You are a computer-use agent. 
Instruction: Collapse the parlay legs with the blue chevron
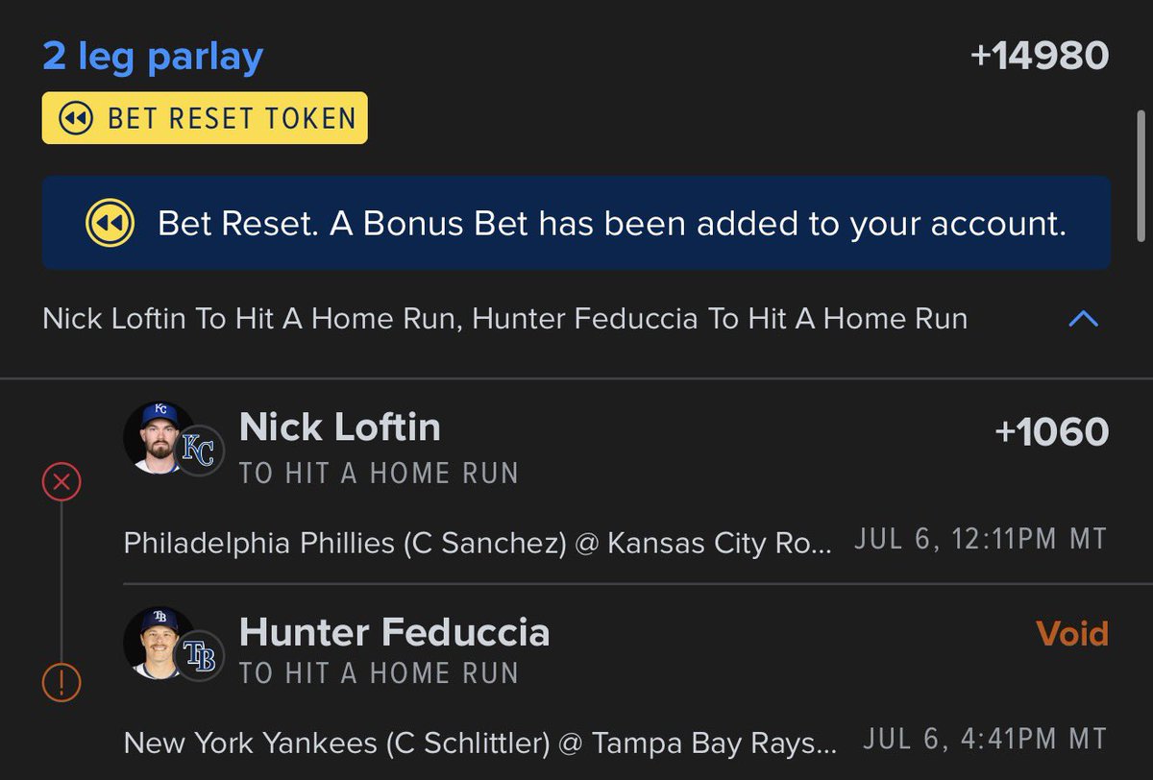pyautogui.click(x=1083, y=320)
